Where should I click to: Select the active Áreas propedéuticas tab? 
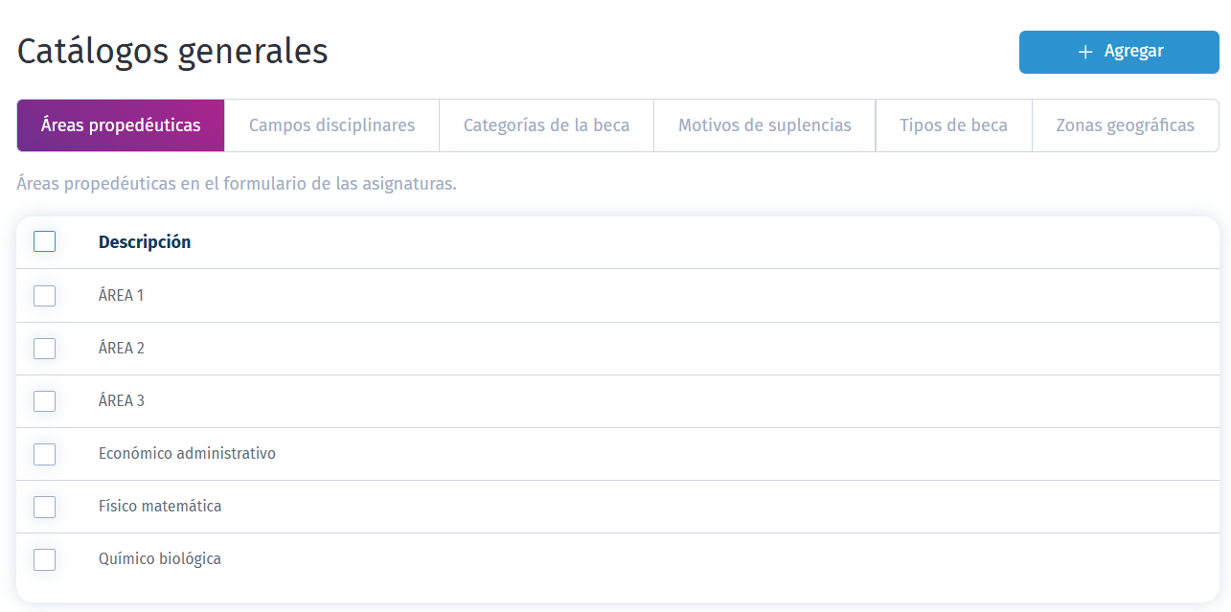point(120,125)
